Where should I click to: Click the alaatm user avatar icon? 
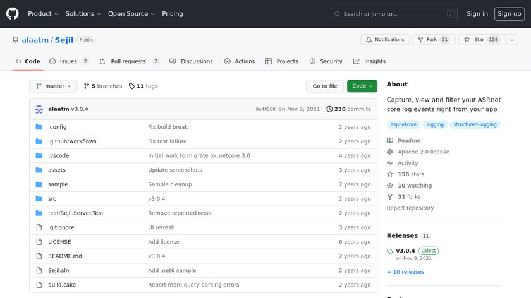pyautogui.click(x=39, y=109)
